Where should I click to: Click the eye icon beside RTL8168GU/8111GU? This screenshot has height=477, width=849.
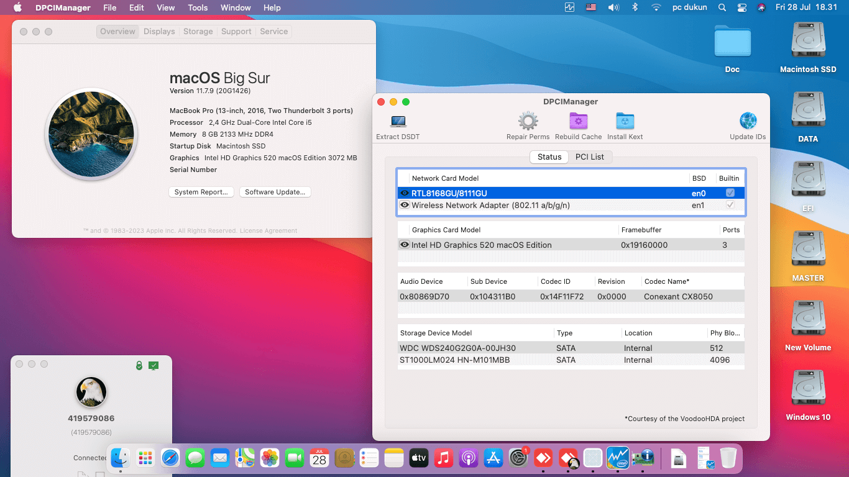point(404,193)
